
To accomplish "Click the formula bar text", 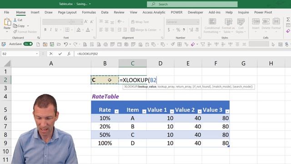I will point(87,54).
